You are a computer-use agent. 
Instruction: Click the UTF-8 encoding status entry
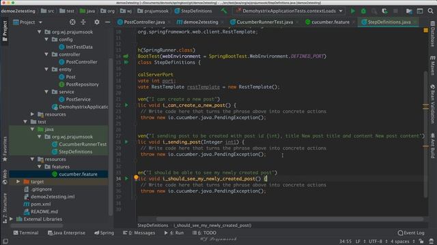point(376,241)
